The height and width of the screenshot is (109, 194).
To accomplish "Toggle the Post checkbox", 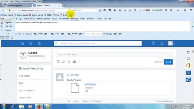I will [x=16, y=34].
